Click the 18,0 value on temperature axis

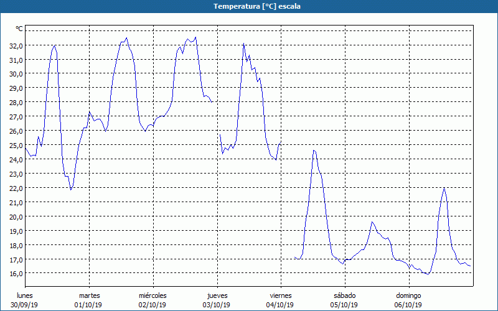coord(16,245)
